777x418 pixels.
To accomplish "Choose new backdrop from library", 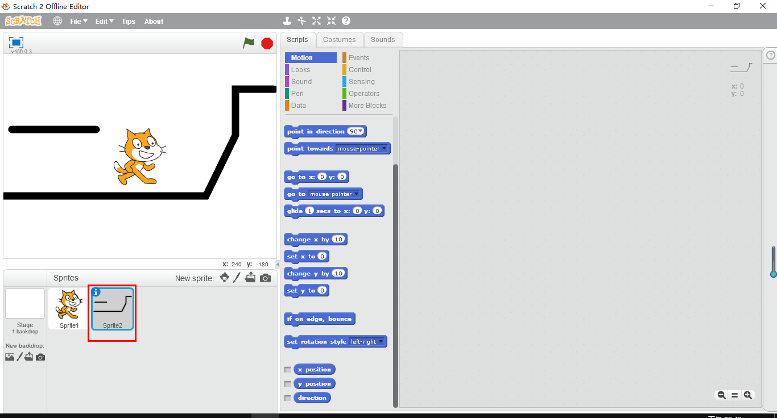I will (10, 357).
